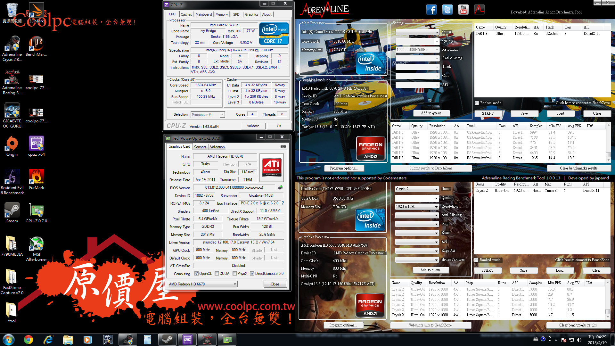
Task: Switch to CPU-Z Mainboard tab
Action: coord(204,14)
